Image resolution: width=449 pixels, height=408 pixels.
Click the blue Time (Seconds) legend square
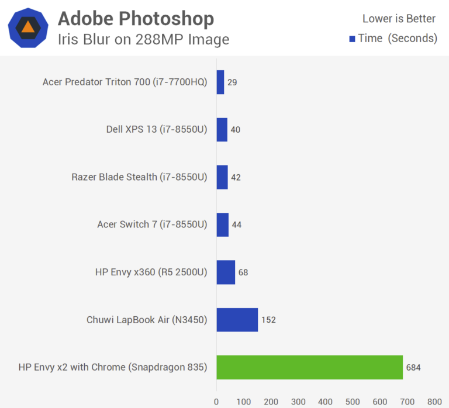[x=352, y=39]
